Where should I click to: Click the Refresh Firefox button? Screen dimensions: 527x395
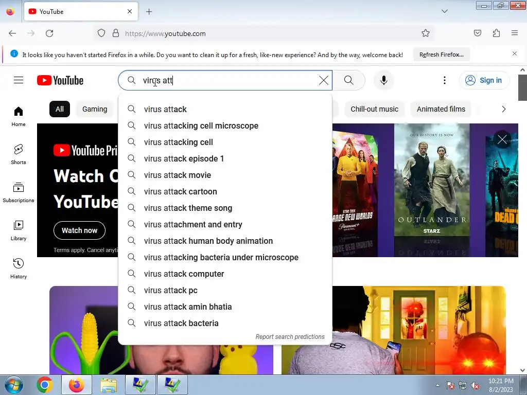click(x=441, y=55)
